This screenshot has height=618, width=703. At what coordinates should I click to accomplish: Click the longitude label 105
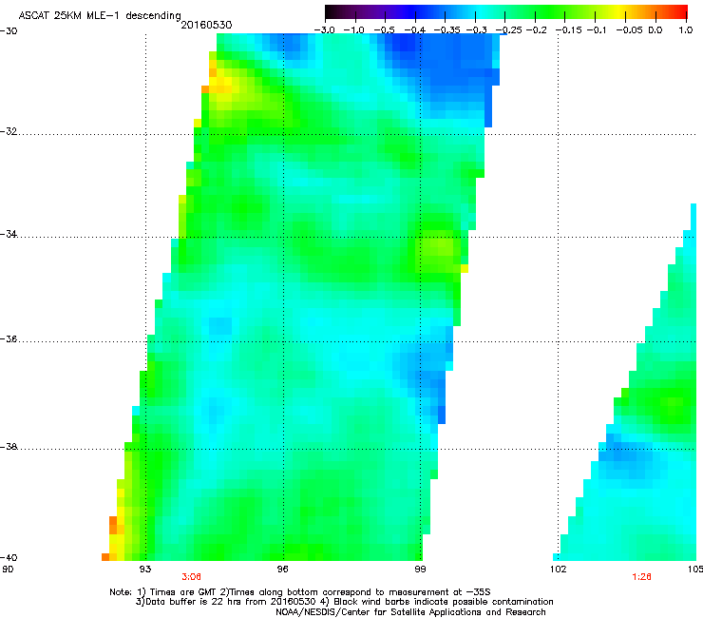pos(695,570)
